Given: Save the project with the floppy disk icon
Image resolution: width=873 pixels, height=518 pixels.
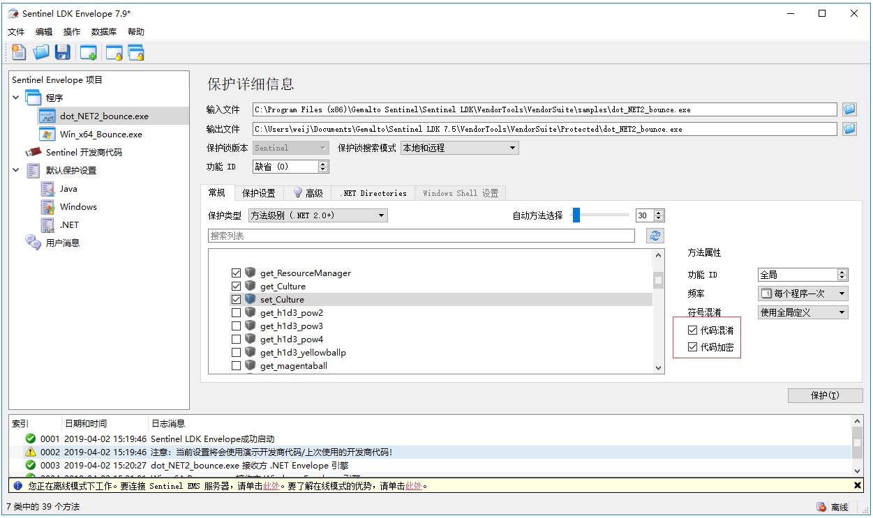Looking at the screenshot, I should click(x=63, y=52).
